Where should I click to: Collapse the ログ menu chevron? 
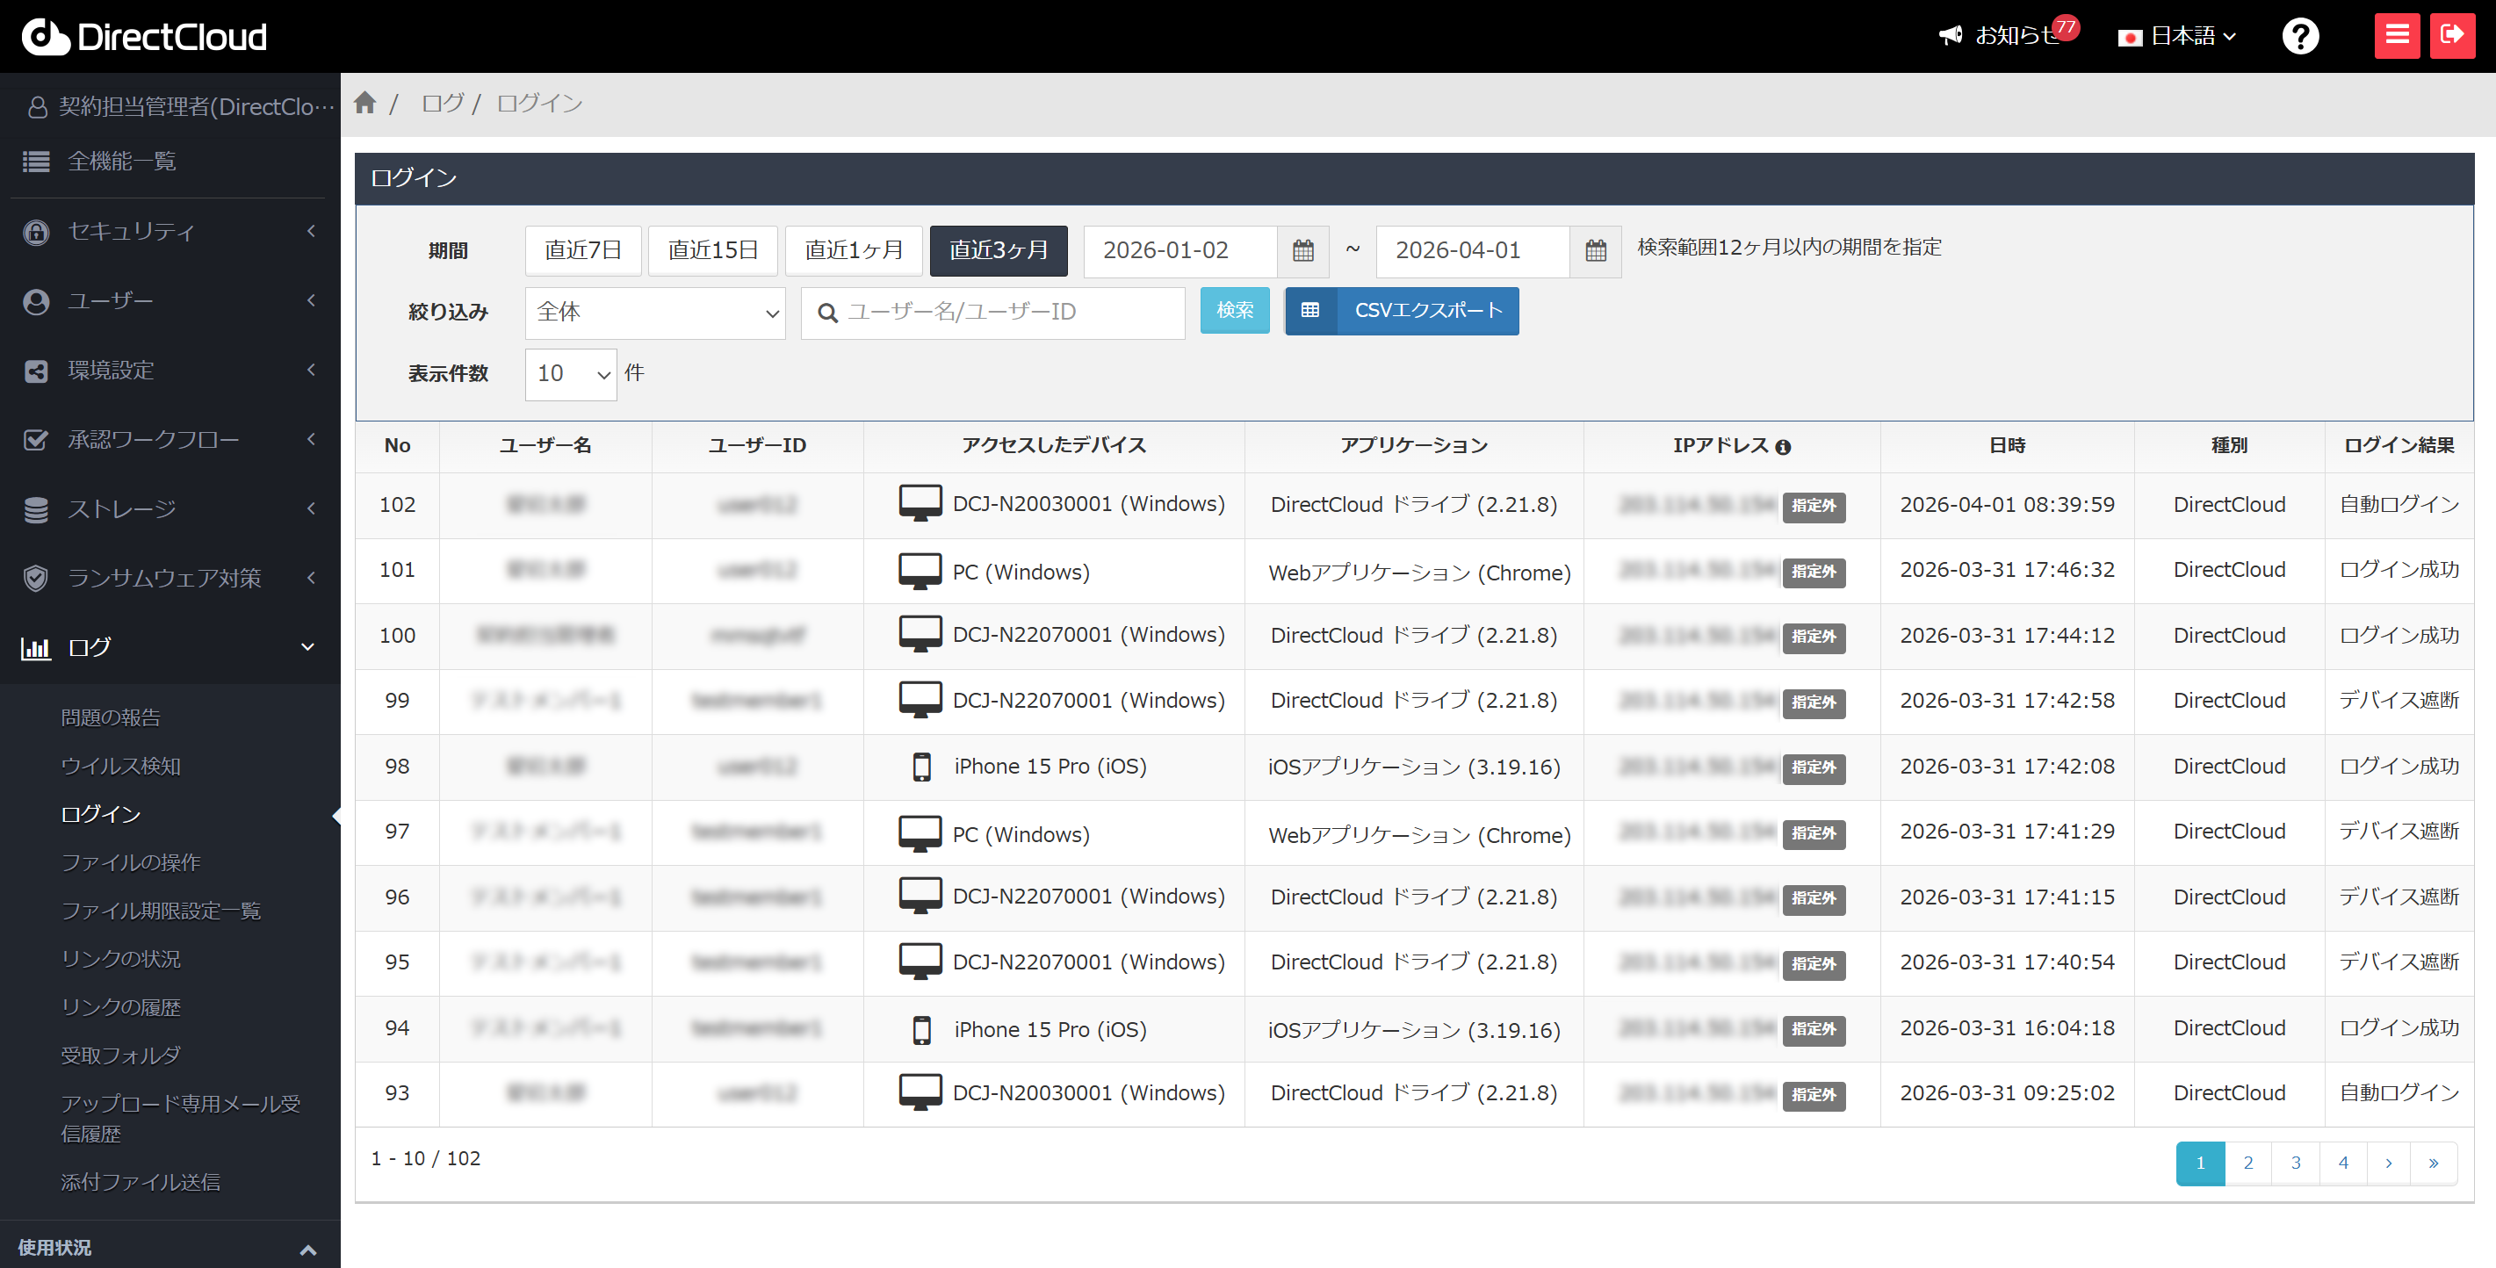(308, 647)
